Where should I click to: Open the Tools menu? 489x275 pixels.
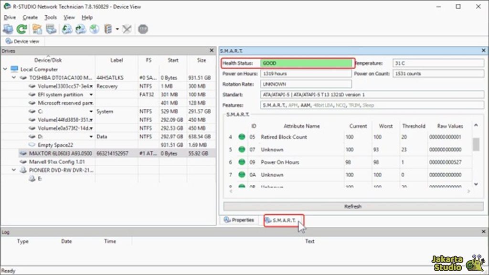50,17
